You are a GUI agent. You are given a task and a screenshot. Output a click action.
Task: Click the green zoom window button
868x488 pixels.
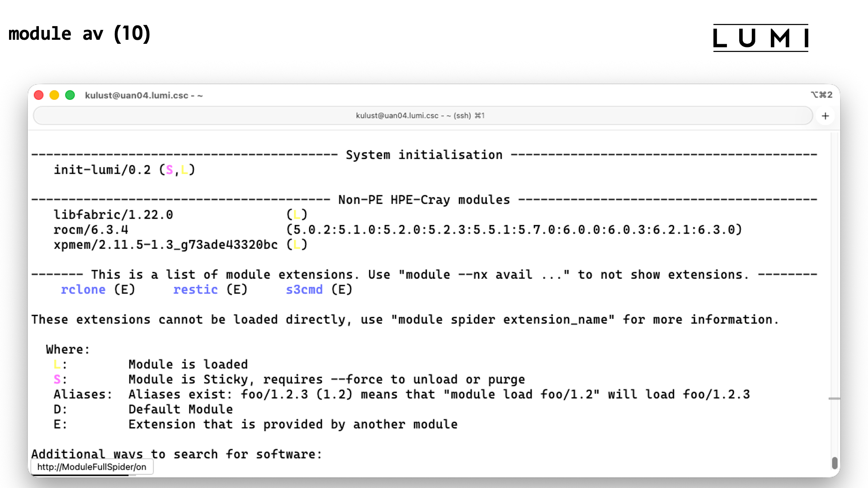(x=70, y=95)
